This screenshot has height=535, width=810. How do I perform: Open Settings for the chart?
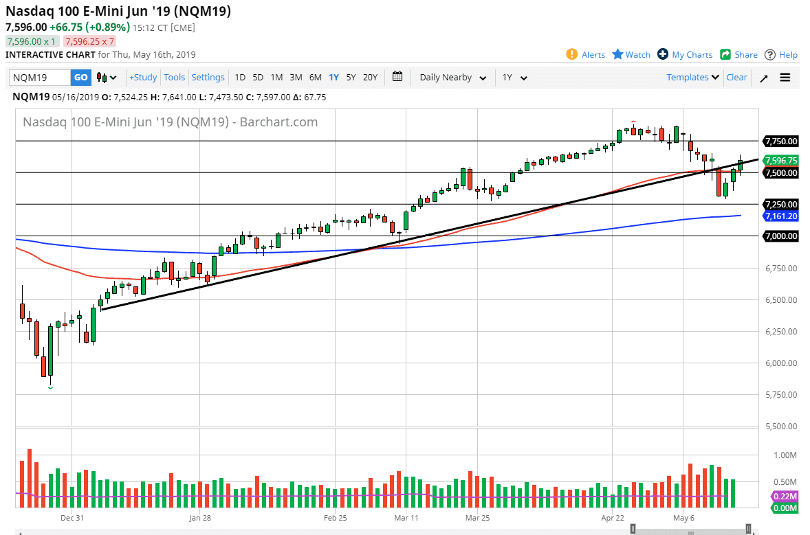tap(208, 77)
